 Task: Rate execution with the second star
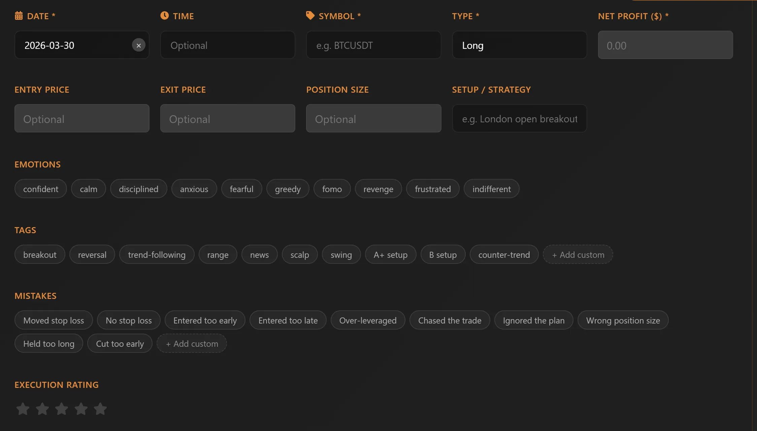coord(42,409)
